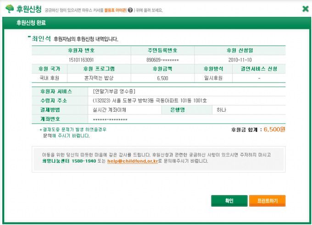Image resolution: width=312 pixels, height=225 pixels.
Task: Open the help@childfund.or.kr email link
Action: (133, 161)
